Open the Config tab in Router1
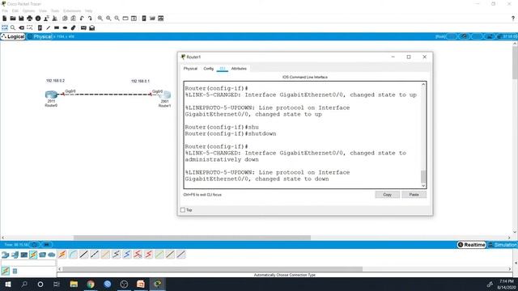The width and height of the screenshot is (518, 291). (x=209, y=69)
